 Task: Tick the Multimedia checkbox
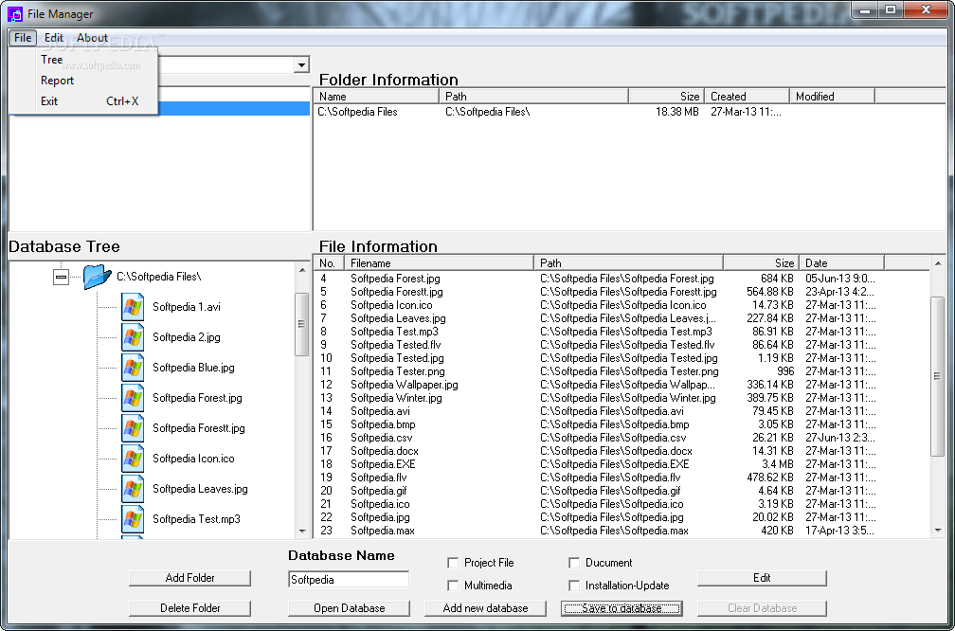(x=453, y=586)
